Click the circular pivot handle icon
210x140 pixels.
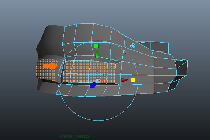point(133,46)
